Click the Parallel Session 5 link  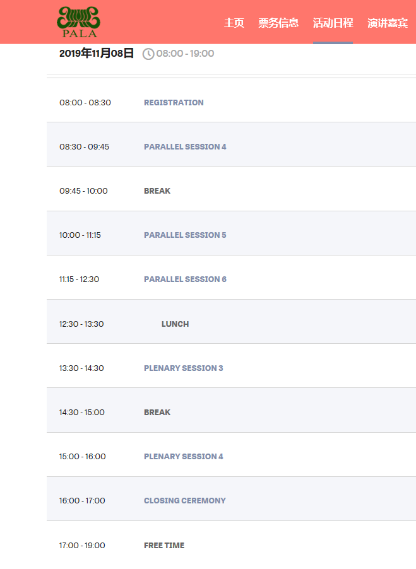coord(185,235)
